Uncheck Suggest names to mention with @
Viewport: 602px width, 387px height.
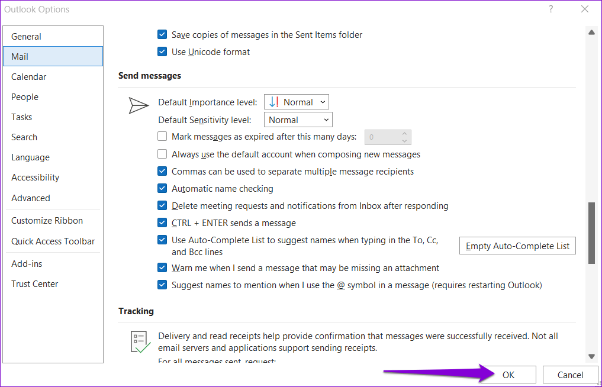pyautogui.click(x=162, y=285)
